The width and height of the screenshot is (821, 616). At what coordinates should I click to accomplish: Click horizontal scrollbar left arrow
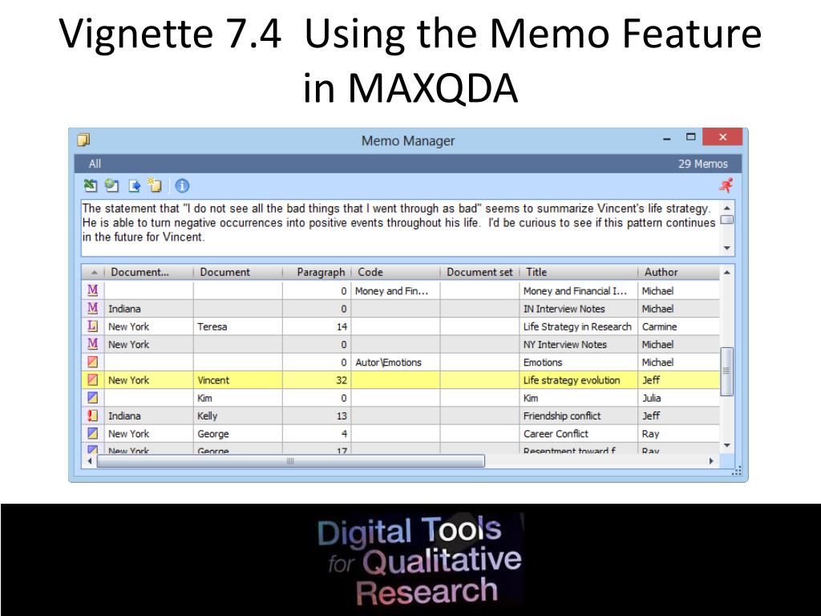(x=90, y=461)
